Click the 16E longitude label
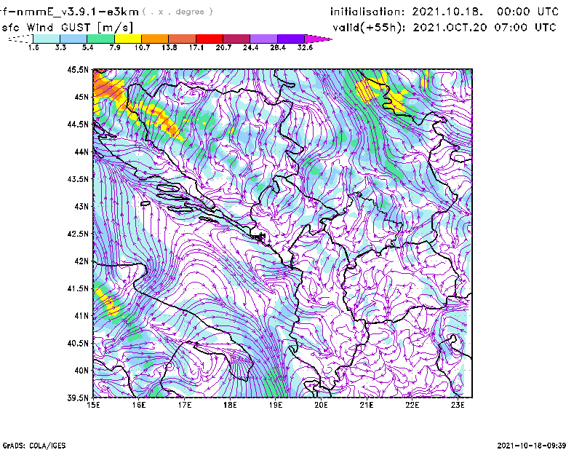This screenshot has height=450, width=582. click(139, 405)
